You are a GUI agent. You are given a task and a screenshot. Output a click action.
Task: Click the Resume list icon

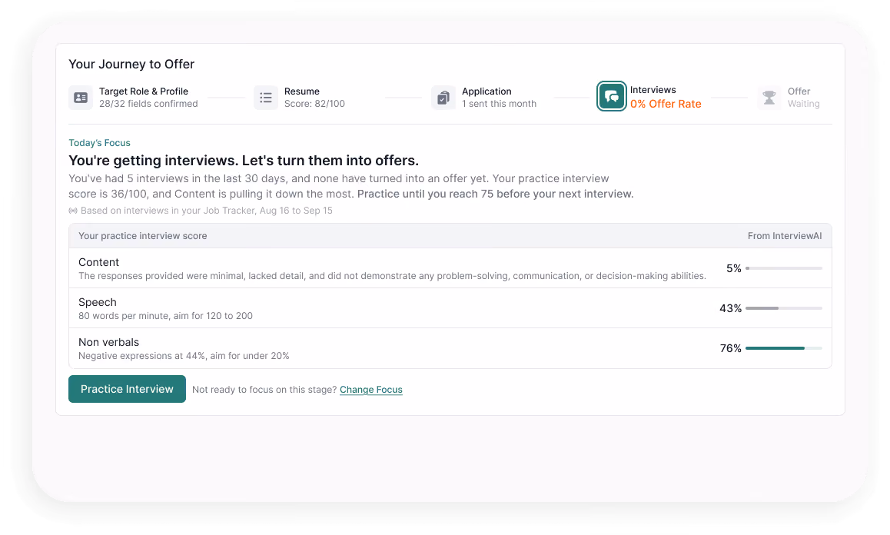266,98
